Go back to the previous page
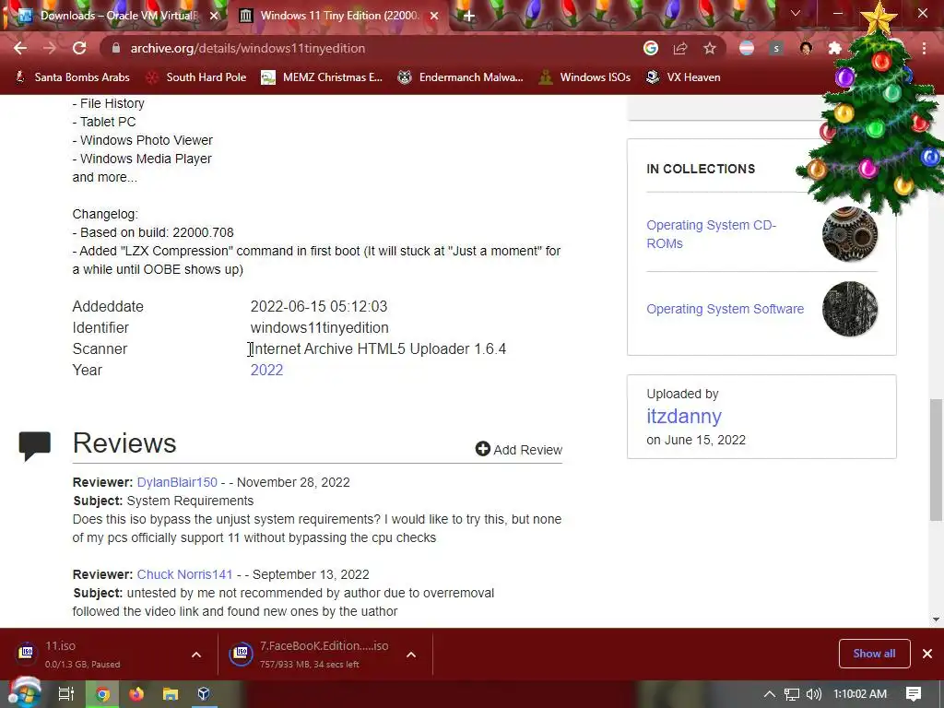This screenshot has width=944, height=708. [20, 48]
